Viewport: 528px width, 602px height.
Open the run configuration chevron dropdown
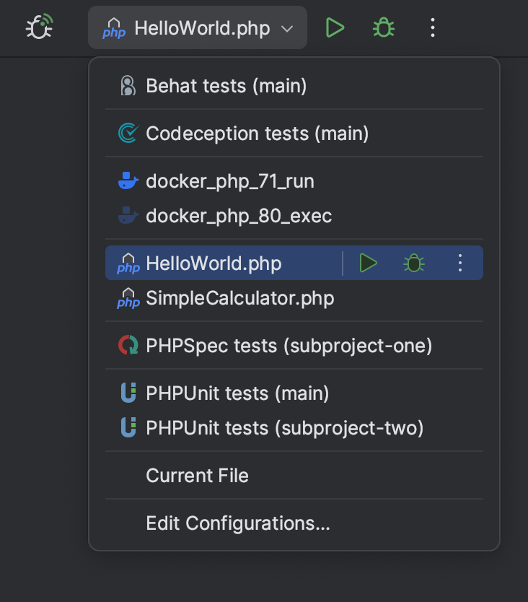tap(286, 27)
